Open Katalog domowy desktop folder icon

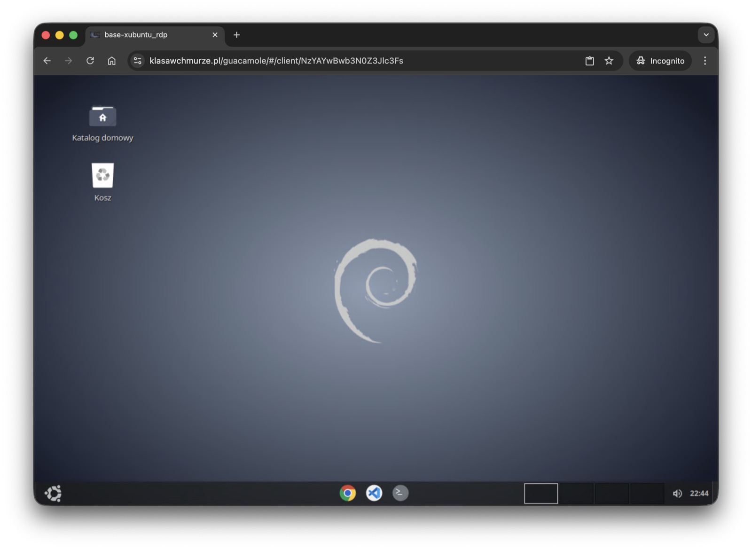[x=102, y=116]
